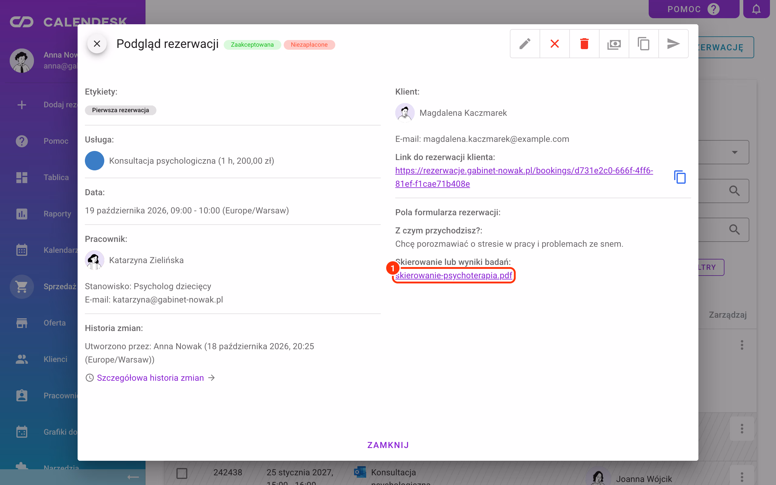The image size is (776, 485).
Task: Click the Kalendarz calendar icon in the sidebar
Action: click(x=22, y=250)
